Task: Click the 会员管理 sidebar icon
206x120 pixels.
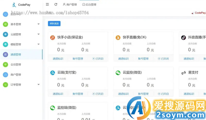Action: [5, 64]
